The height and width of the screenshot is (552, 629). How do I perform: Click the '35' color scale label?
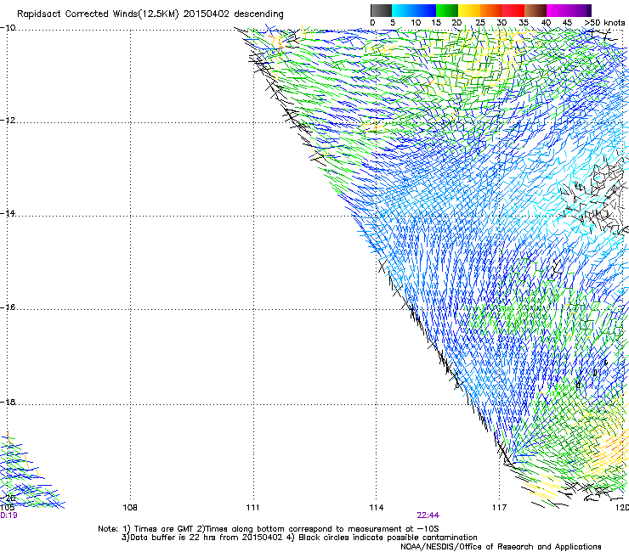point(524,22)
